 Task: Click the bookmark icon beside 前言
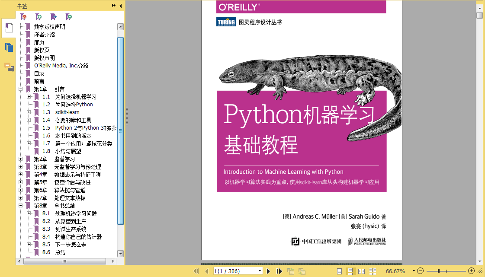[28, 81]
